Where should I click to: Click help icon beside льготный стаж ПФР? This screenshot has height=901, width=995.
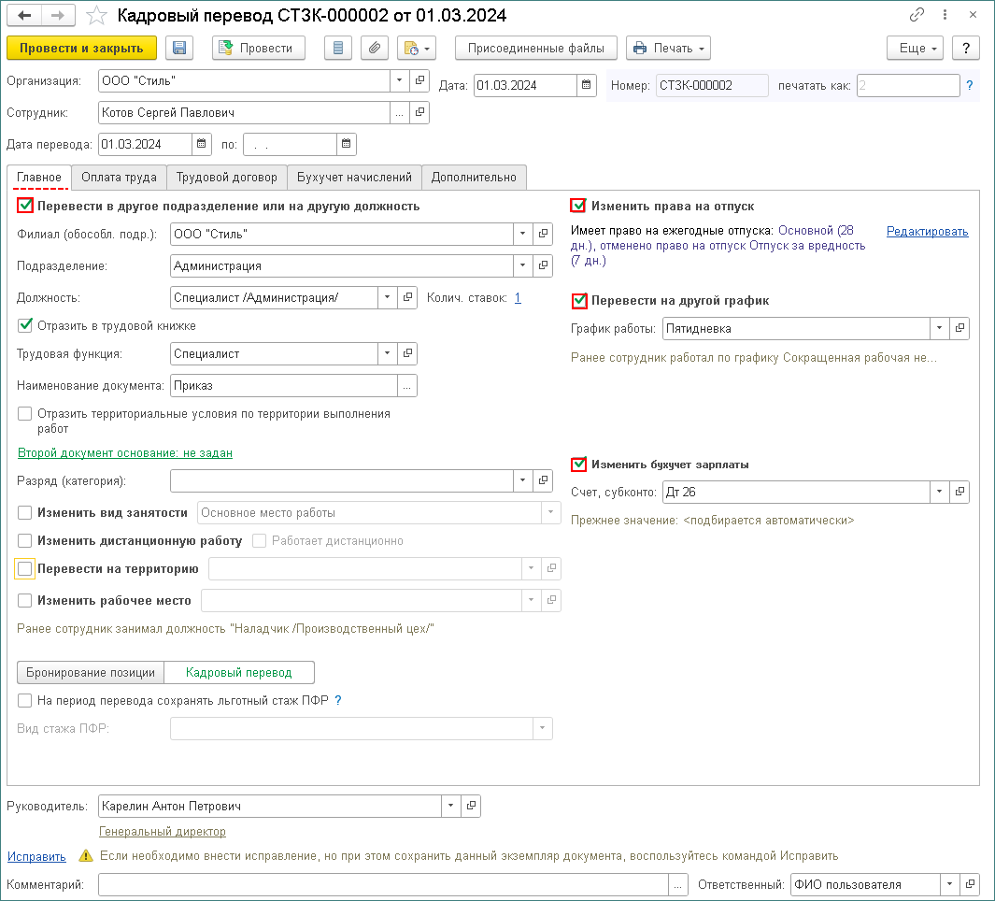tap(337, 700)
